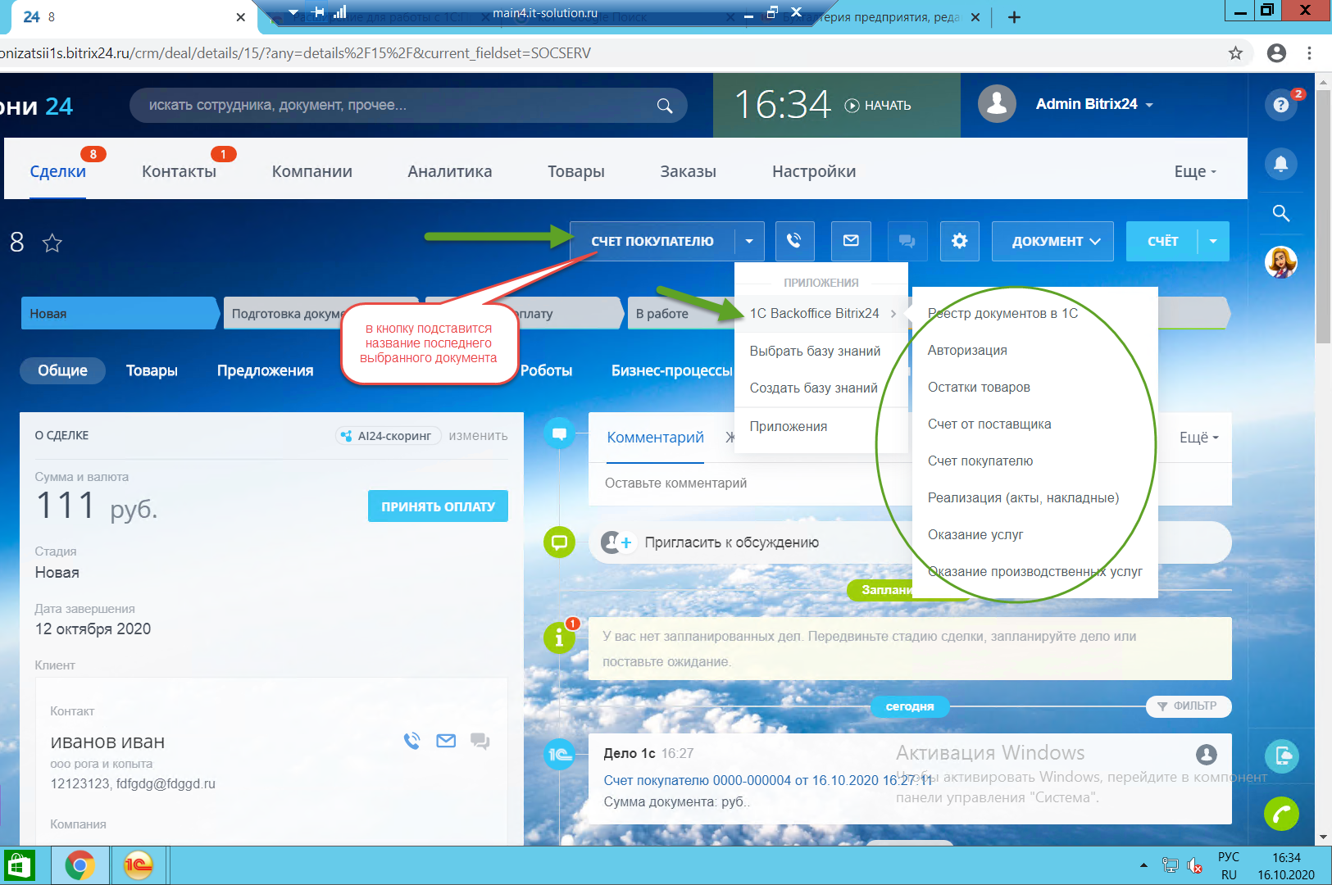Image resolution: width=1332 pixels, height=885 pixels.
Task: Expand the Еще menu in CRM navigation
Action: pyautogui.click(x=1195, y=171)
